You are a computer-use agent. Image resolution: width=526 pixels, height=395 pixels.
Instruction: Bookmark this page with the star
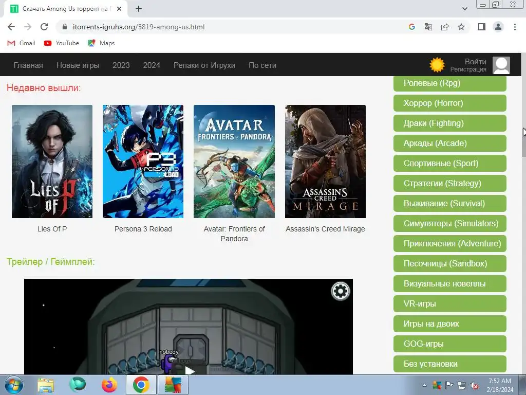tap(461, 27)
